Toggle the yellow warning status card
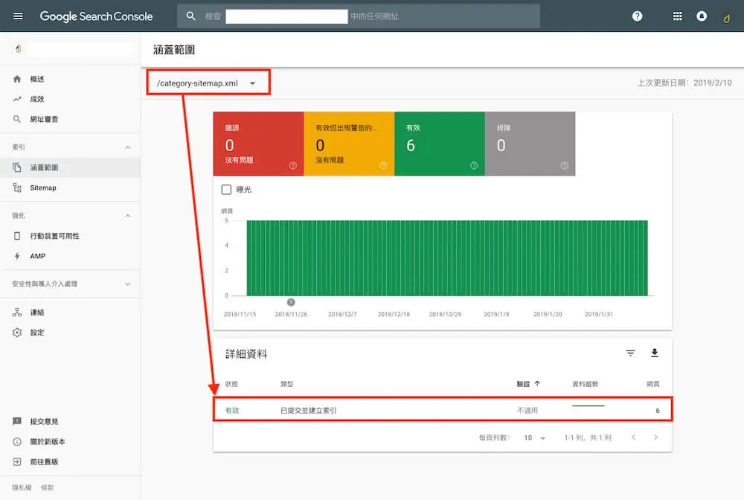Screen dimensions: 744x500 pos(349,144)
